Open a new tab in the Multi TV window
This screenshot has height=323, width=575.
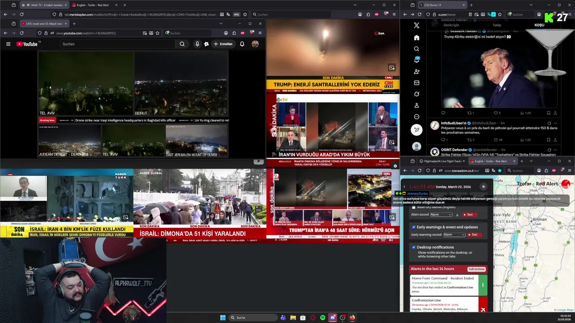point(124,5)
